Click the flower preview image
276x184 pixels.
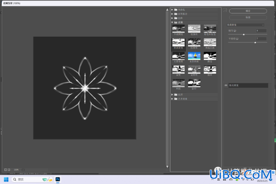[x=85, y=88]
